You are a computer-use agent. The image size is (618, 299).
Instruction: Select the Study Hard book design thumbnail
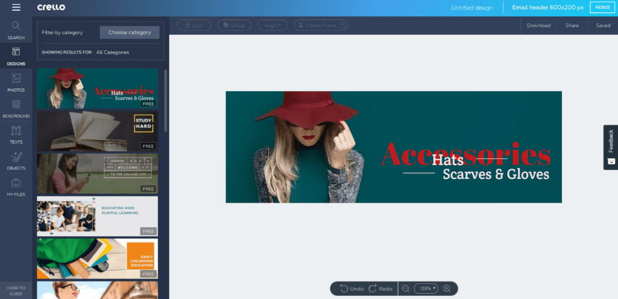97,131
